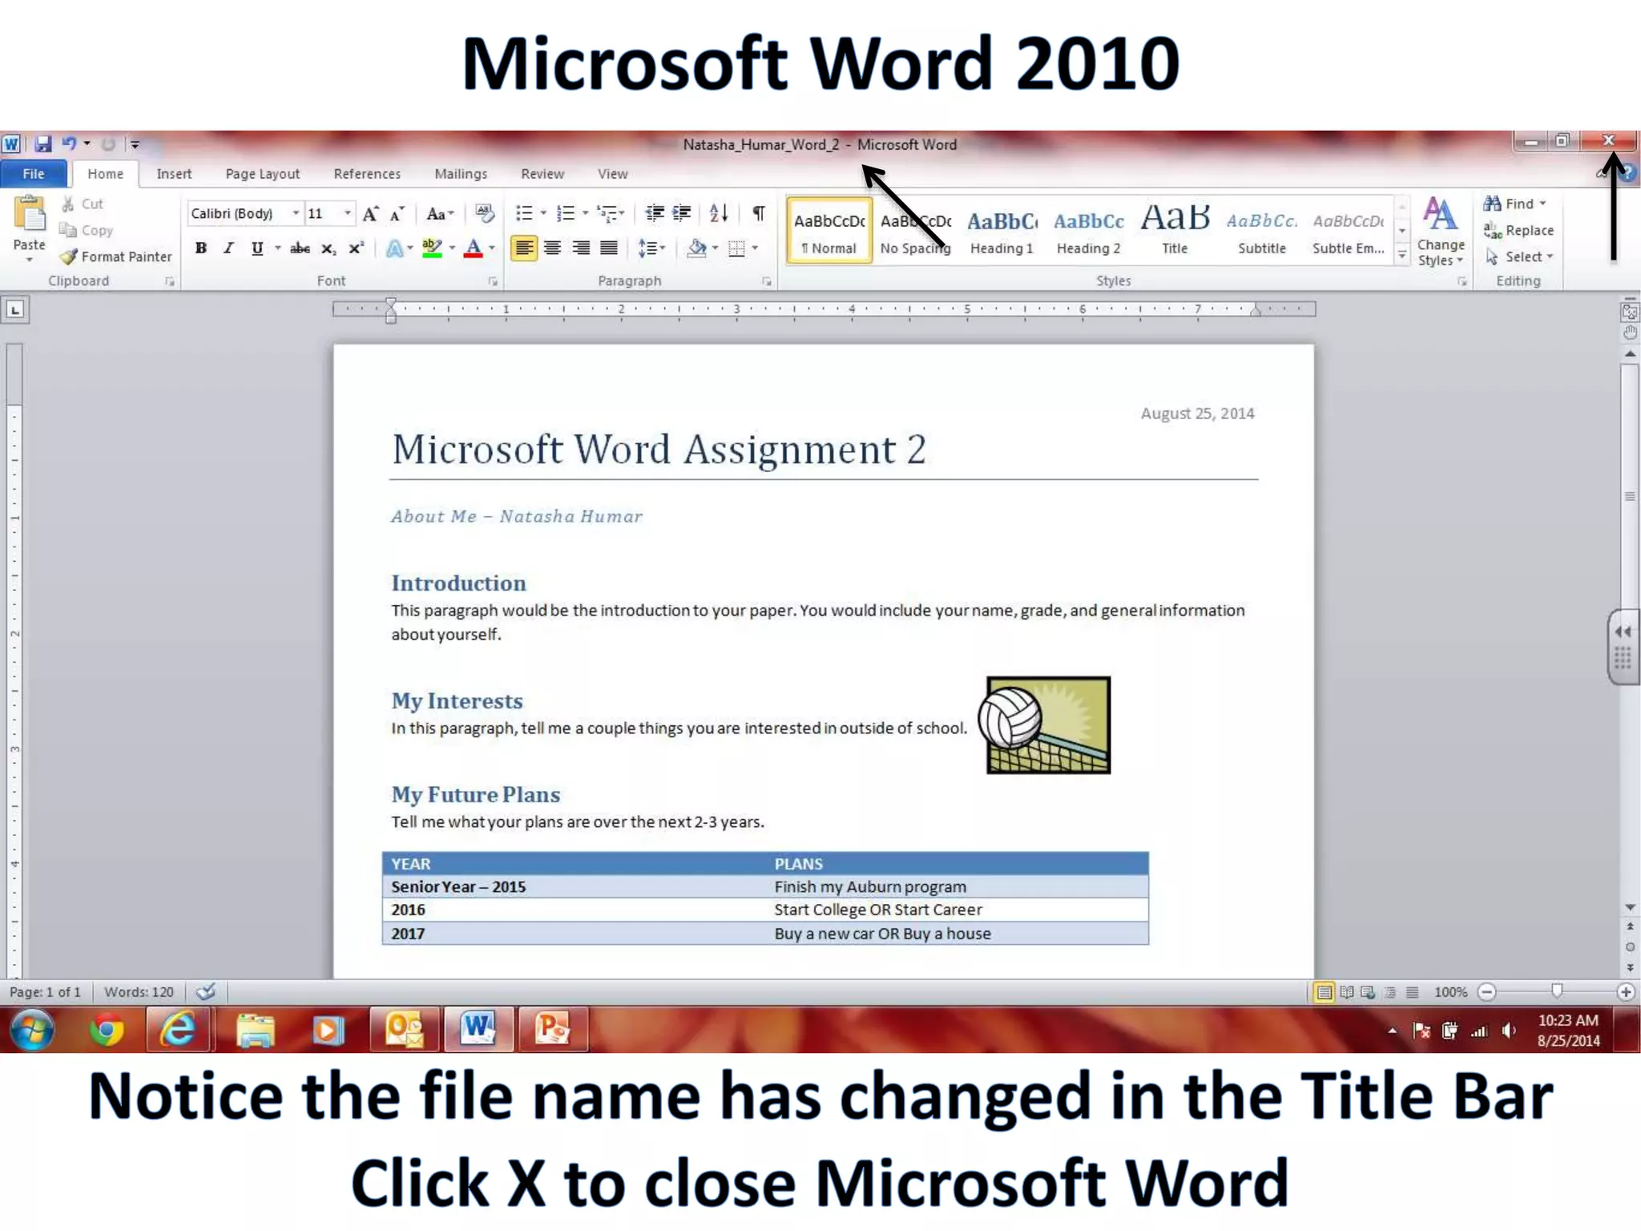Toggle Subscript formatting
Viewport: 1641px width, 1231px height.
coord(328,248)
